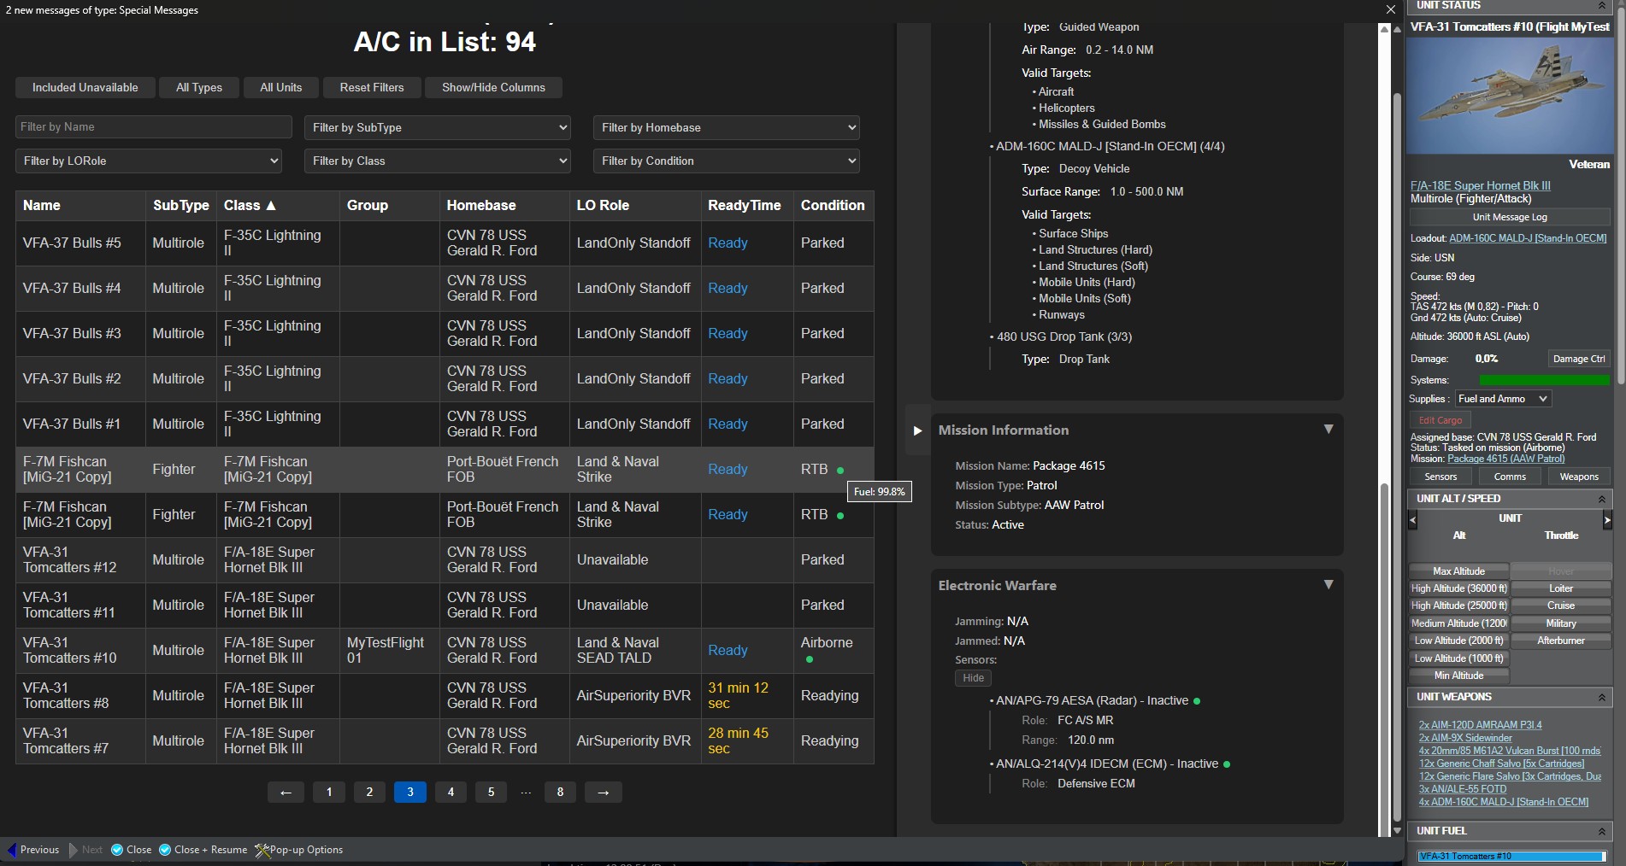
Task: Collapse the UNIT WEAPONS panel chevron
Action: [1601, 697]
